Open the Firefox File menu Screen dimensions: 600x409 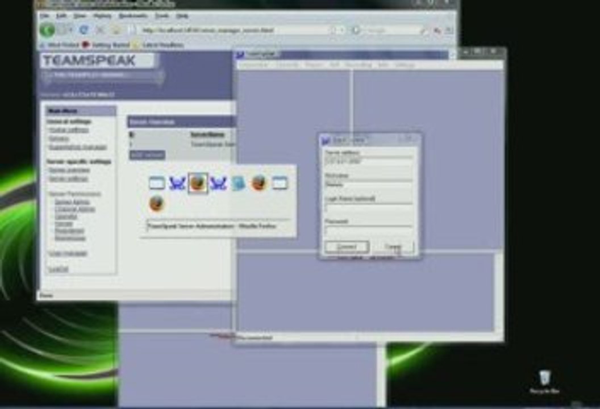point(45,16)
